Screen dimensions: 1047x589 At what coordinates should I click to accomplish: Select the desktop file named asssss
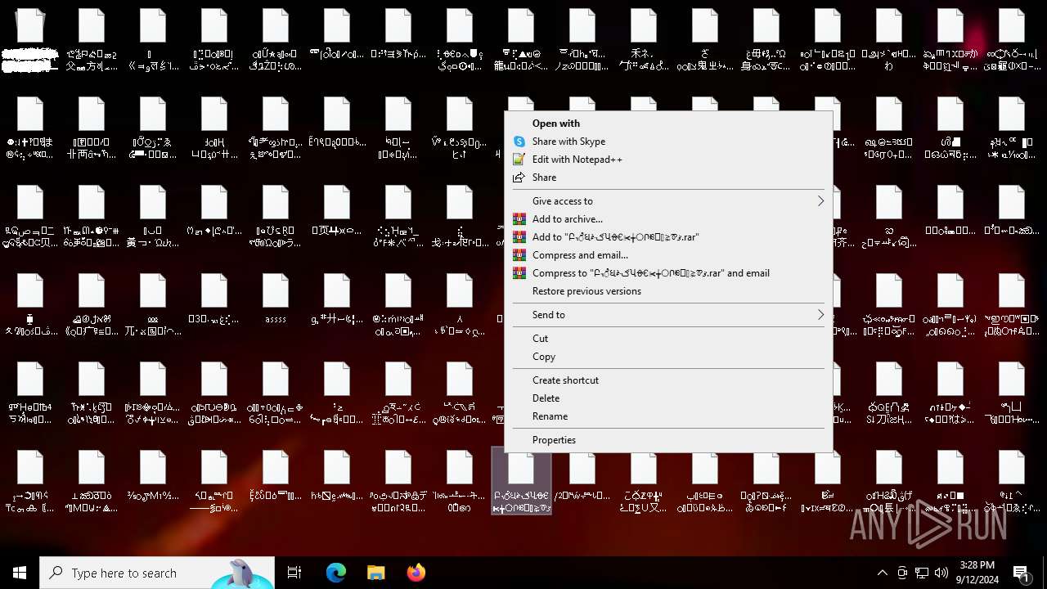(276, 298)
